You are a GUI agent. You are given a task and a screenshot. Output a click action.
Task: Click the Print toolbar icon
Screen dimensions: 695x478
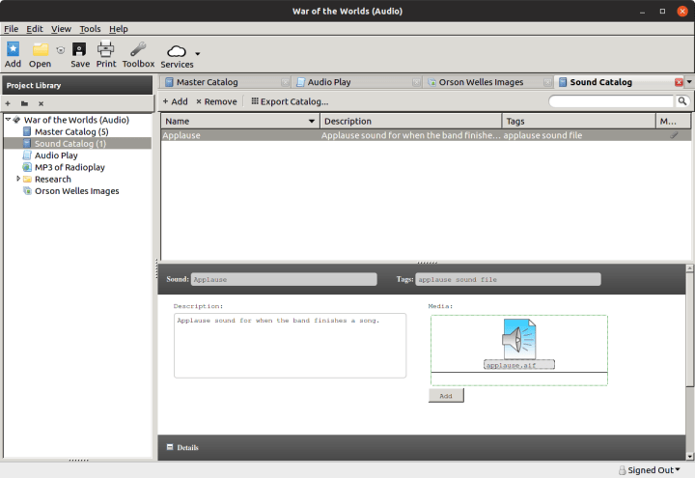[106, 54]
